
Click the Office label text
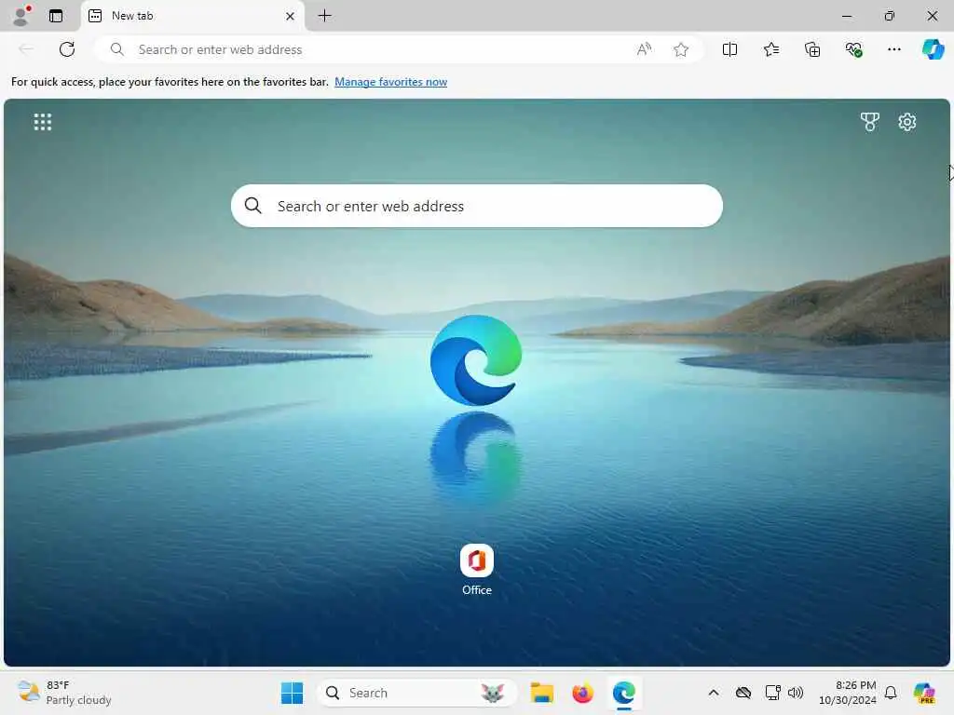(x=476, y=589)
